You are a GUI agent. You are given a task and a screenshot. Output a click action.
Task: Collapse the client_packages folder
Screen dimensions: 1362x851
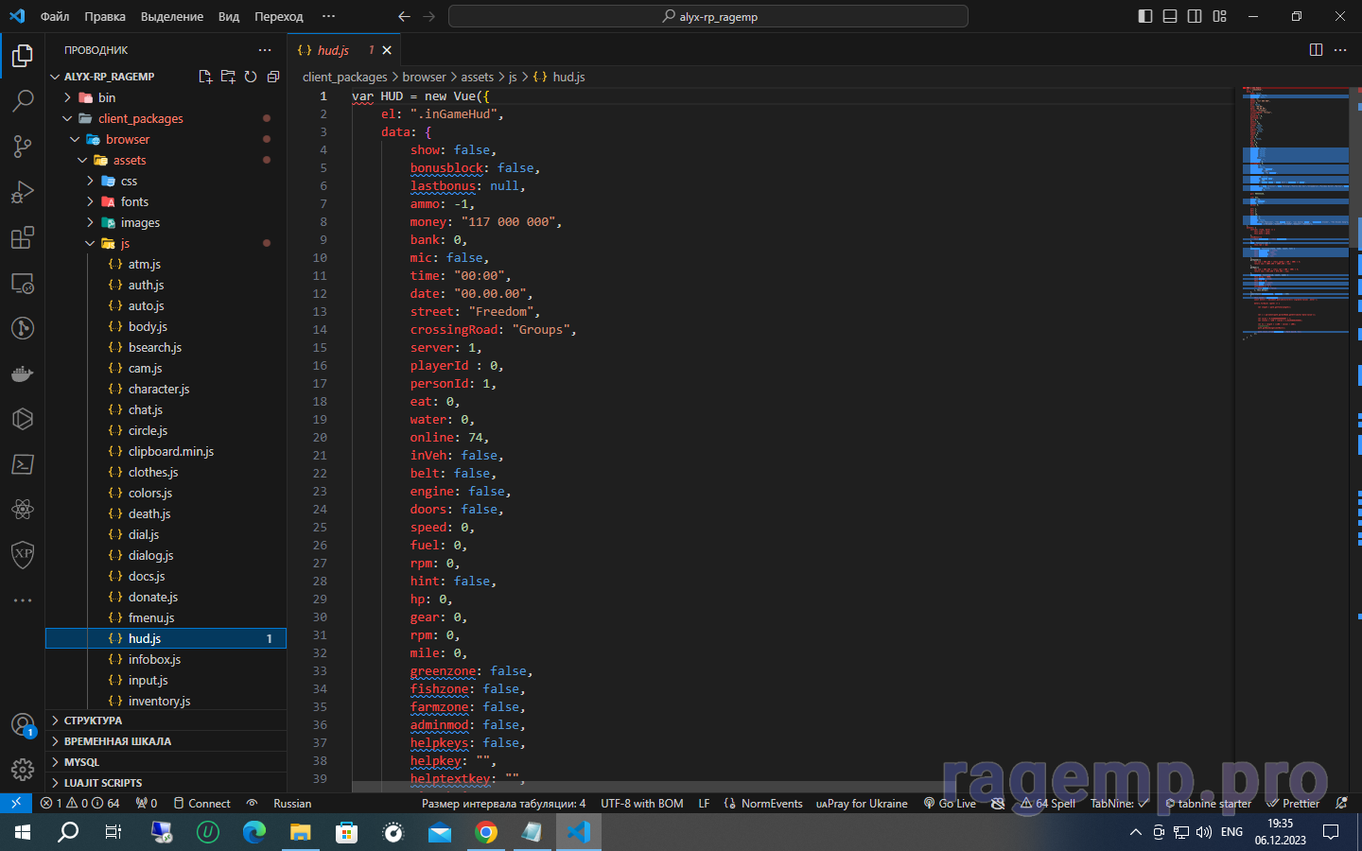pos(140,118)
